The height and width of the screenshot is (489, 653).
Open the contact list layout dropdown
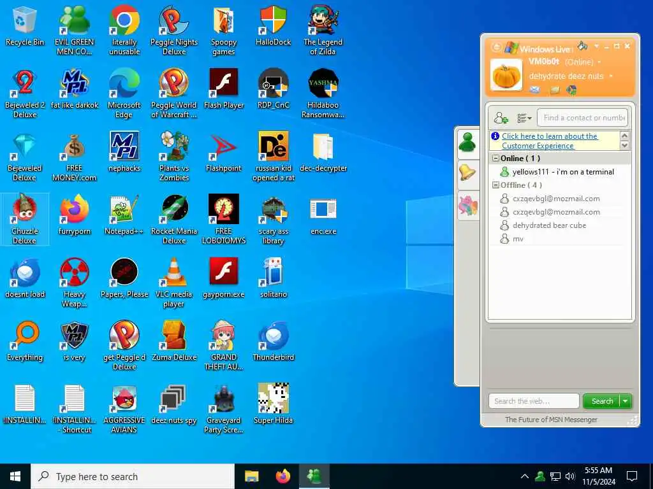[524, 118]
